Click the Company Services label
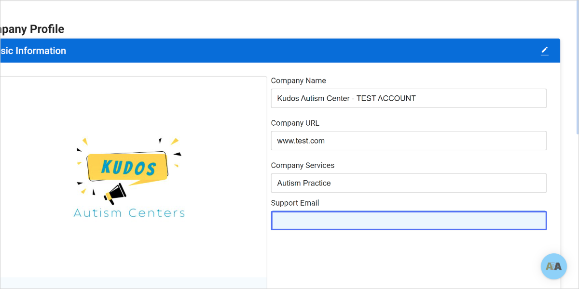 click(303, 165)
